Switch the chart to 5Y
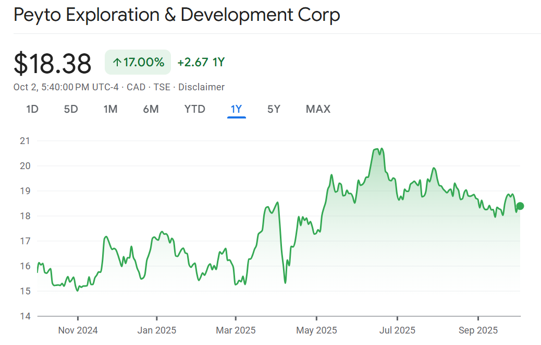 [x=274, y=109]
